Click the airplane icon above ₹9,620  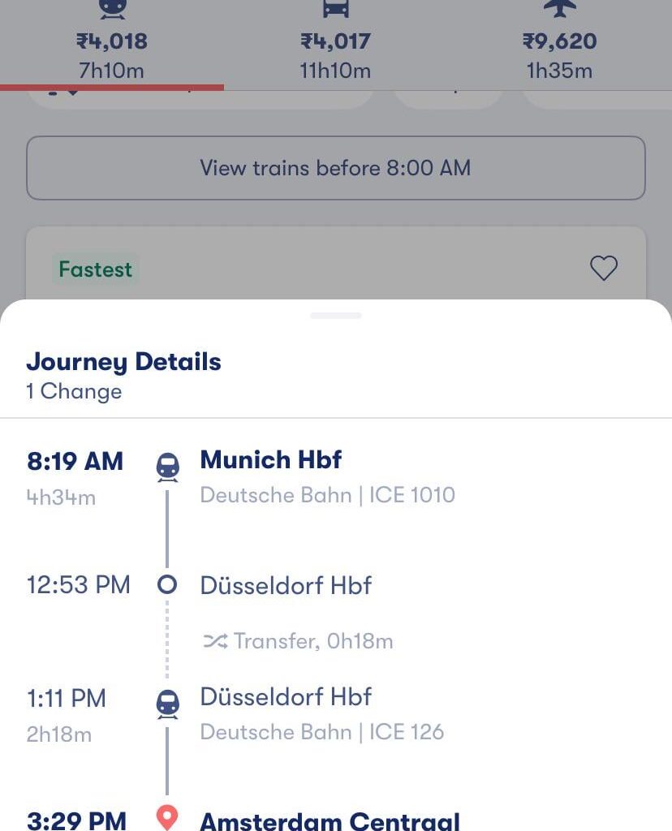[x=560, y=8]
